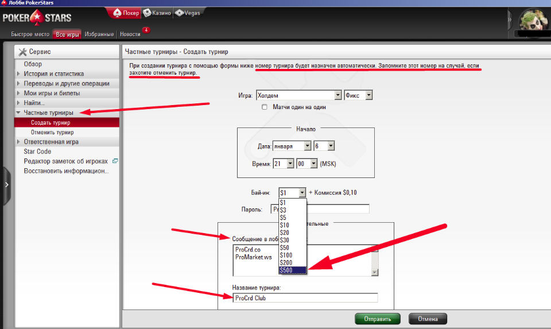Image resolution: width=551 pixels, height=329 pixels.
Task: Choose $50 in the buy-in list
Action: click(x=292, y=248)
